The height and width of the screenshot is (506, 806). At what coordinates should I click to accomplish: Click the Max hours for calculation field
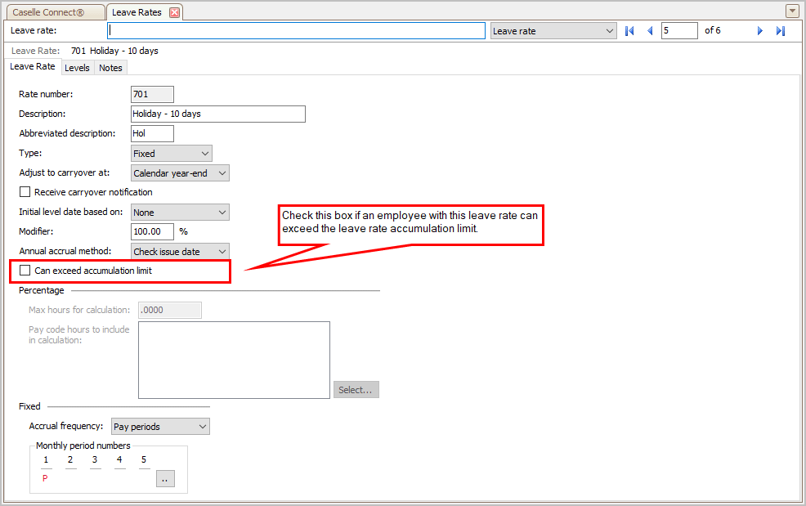(x=170, y=310)
